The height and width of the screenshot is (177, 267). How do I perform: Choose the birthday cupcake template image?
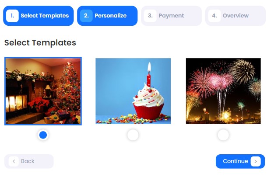pyautogui.click(x=133, y=91)
